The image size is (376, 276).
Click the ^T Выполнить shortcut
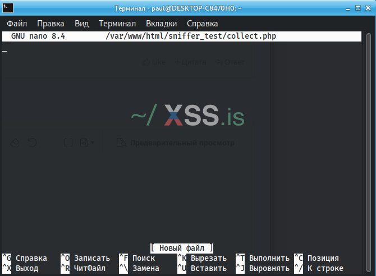coord(263,258)
